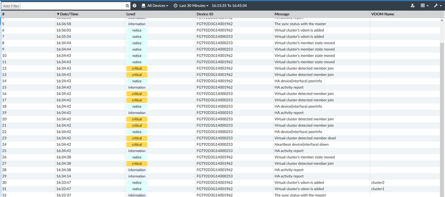Select the critical level badge in row 13
Image resolution: width=445 pixels, height=197 pixels.
pyautogui.click(x=137, y=75)
